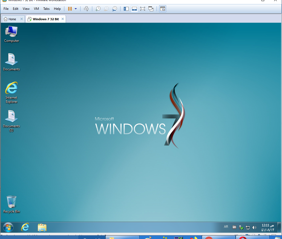This screenshot has width=282, height=239.
Task: Take a snapshot of this virtual machine
Action: pyautogui.click(x=98, y=9)
